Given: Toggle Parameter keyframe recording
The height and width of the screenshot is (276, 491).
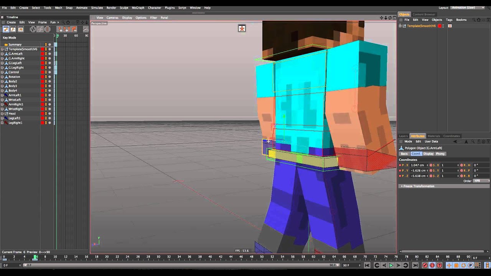Looking at the screenshot, I should (470, 265).
